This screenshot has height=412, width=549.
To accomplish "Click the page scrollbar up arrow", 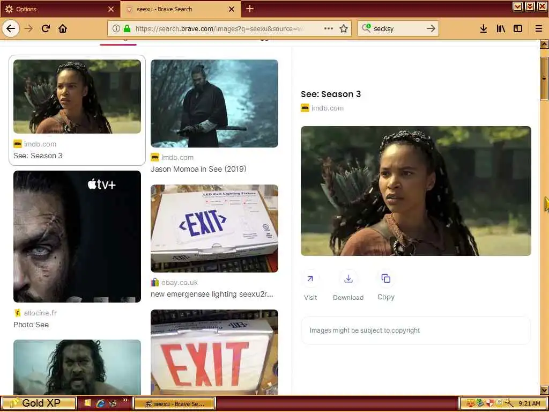I will click(x=544, y=44).
